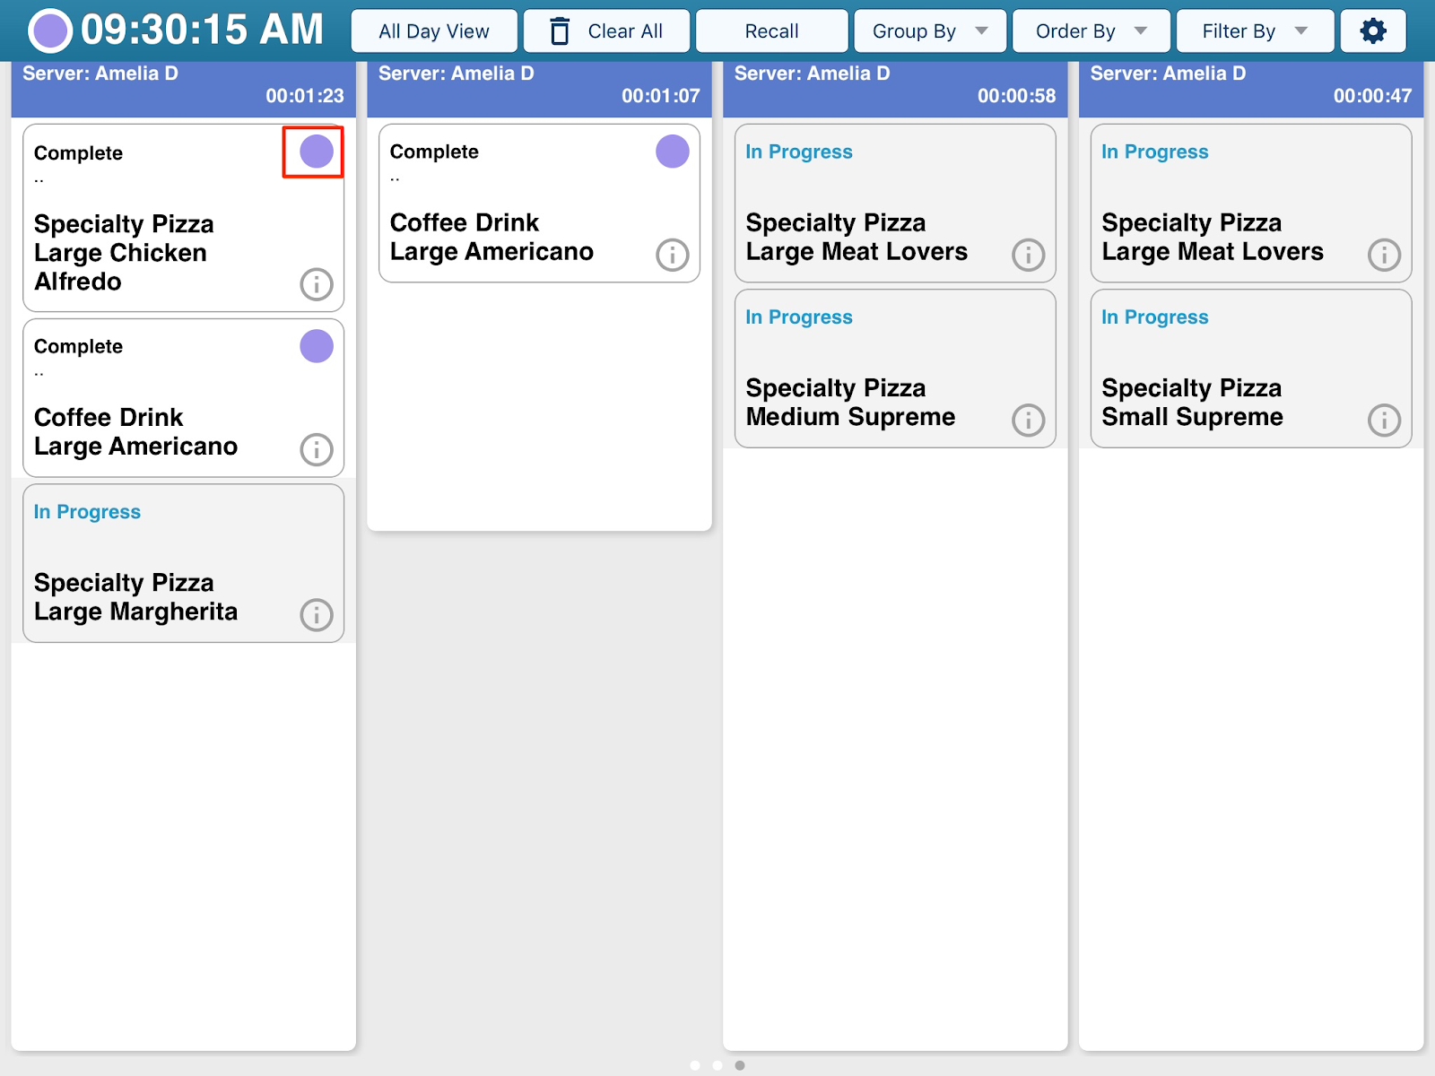Viewport: 1435px width, 1076px height.
Task: View info for Small Supreme pizza
Action: click(1384, 420)
